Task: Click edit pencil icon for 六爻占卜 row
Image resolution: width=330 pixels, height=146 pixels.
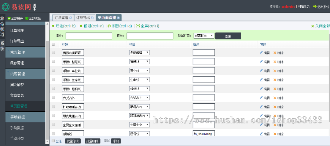Action: [261, 97]
